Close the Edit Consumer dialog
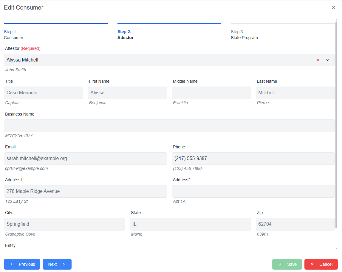 (x=333, y=7)
